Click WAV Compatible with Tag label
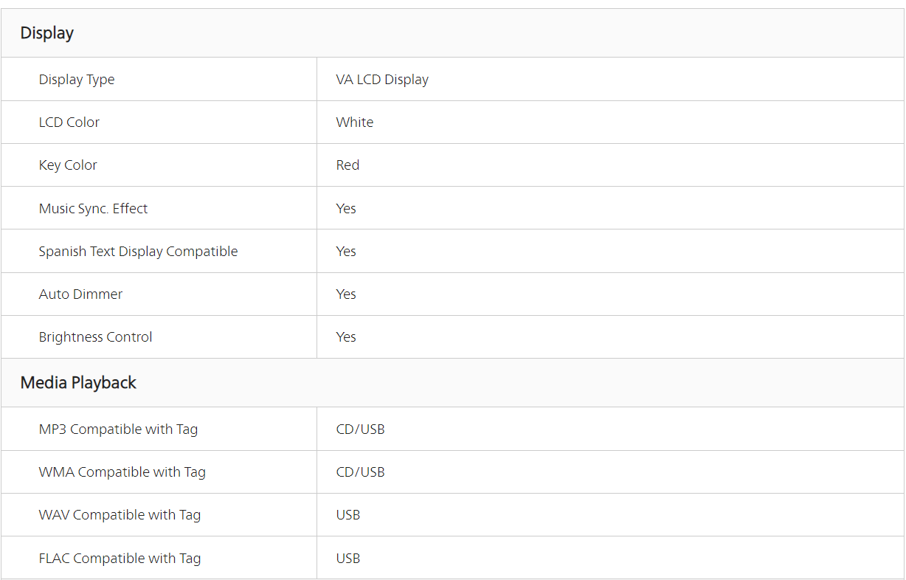 [120, 515]
